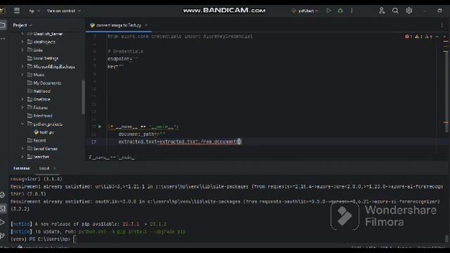Screen dimensions: 450x253
Task: Click the key assignment line in editor
Action: click(x=116, y=66)
